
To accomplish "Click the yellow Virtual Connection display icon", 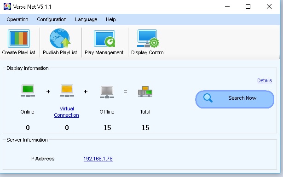I will pyautogui.click(x=67, y=91).
